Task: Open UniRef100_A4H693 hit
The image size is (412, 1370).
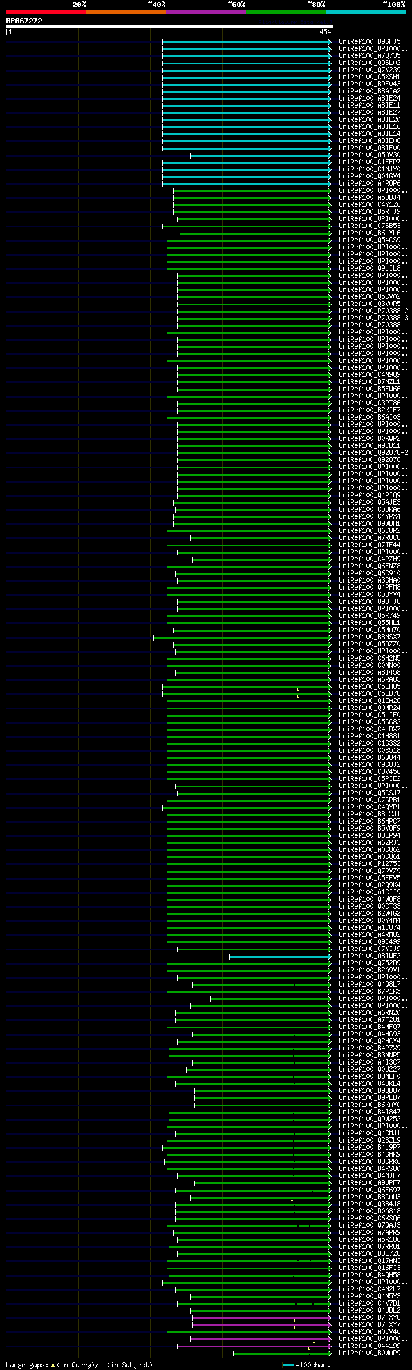Action: point(370,1034)
